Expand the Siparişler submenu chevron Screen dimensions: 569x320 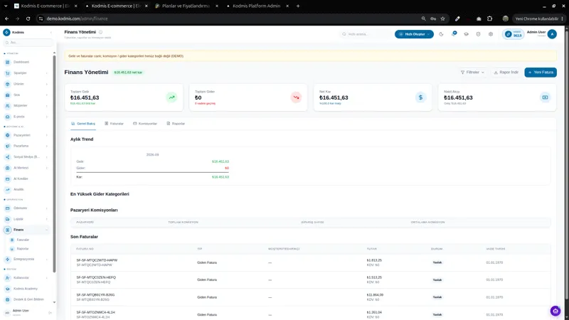pyautogui.click(x=46, y=73)
